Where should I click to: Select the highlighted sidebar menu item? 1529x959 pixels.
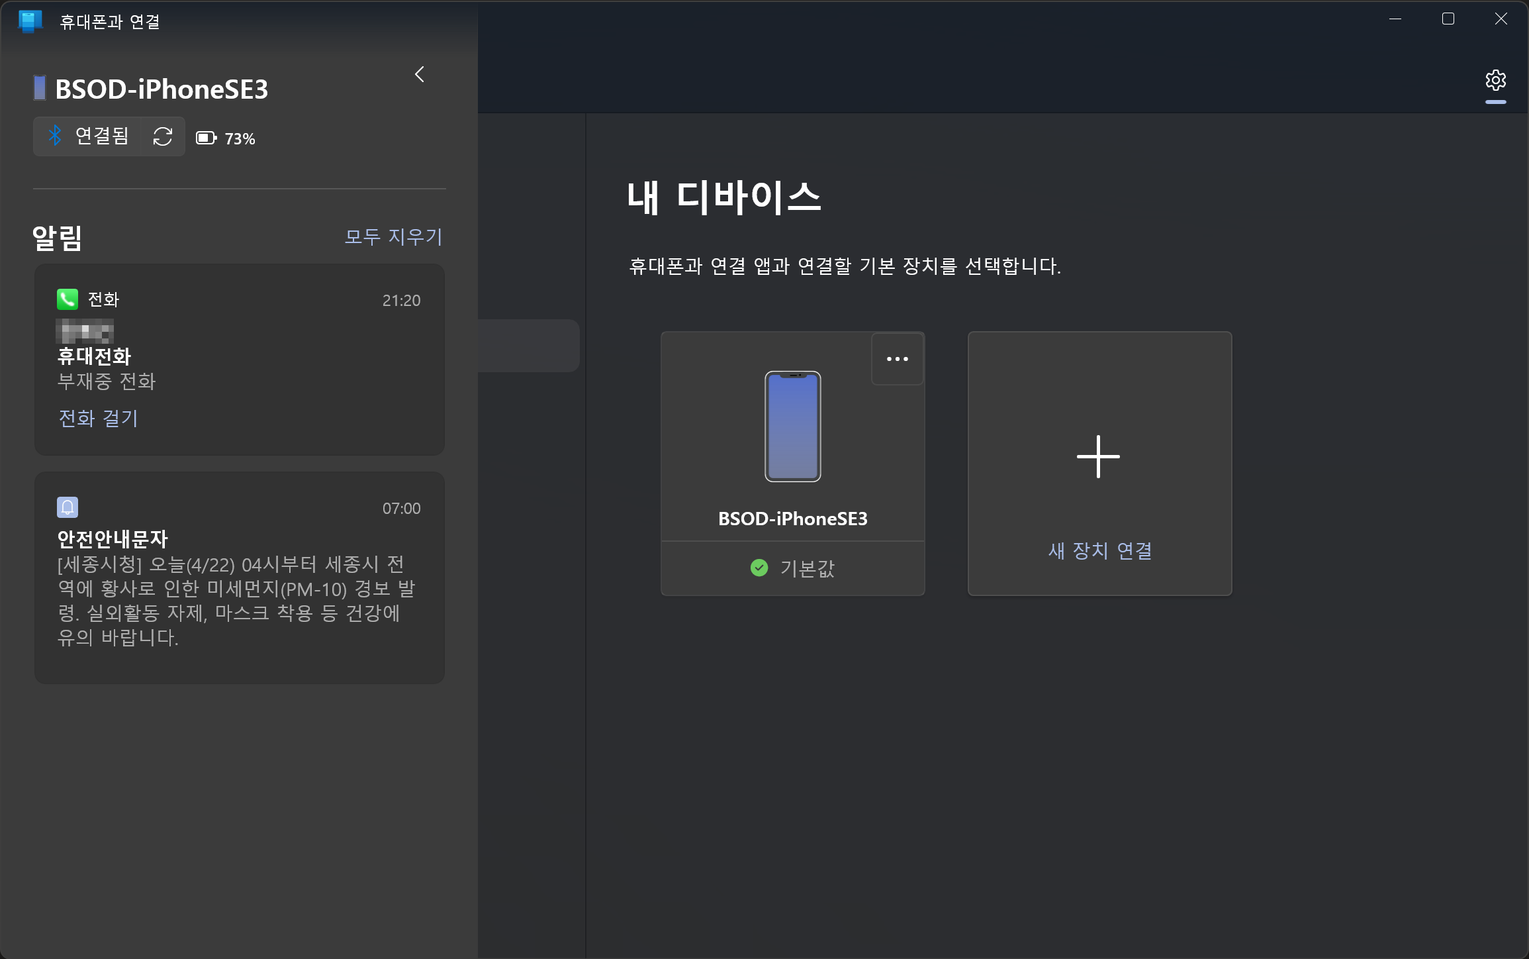coord(529,346)
